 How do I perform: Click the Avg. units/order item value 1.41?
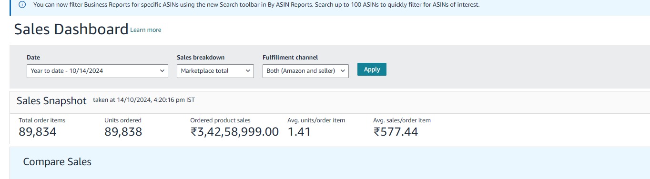[x=299, y=132]
